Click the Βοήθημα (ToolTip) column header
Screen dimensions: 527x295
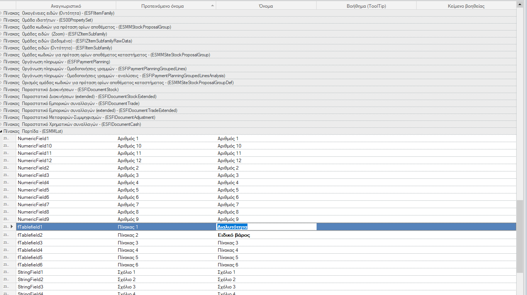tap(366, 6)
